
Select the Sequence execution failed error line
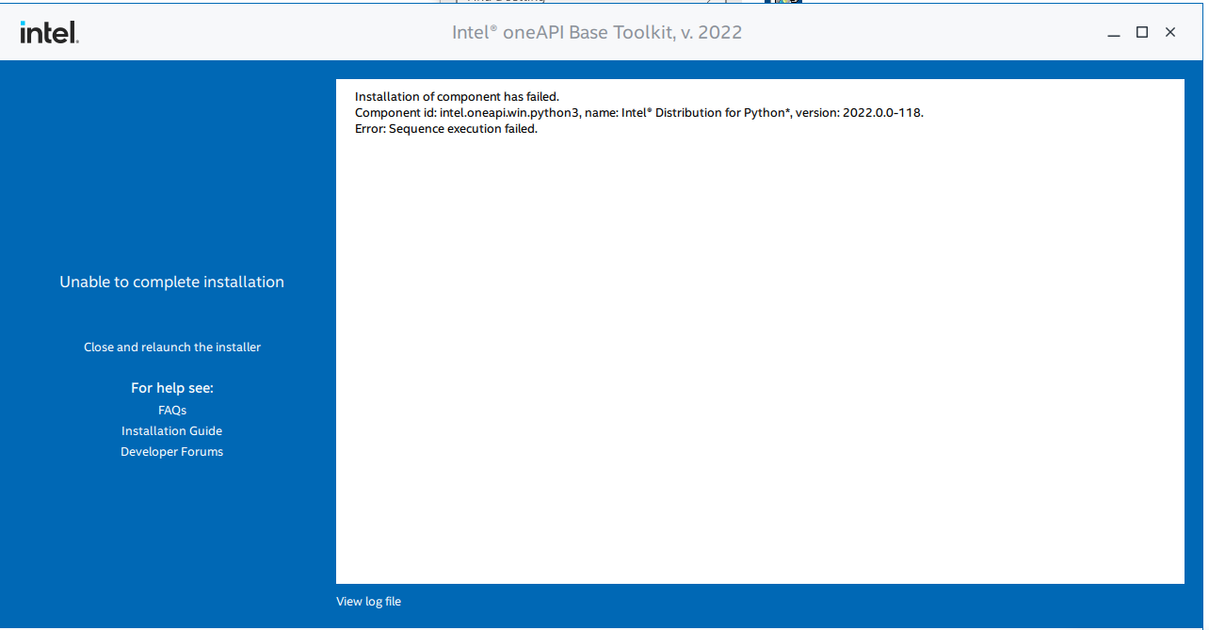coord(443,128)
